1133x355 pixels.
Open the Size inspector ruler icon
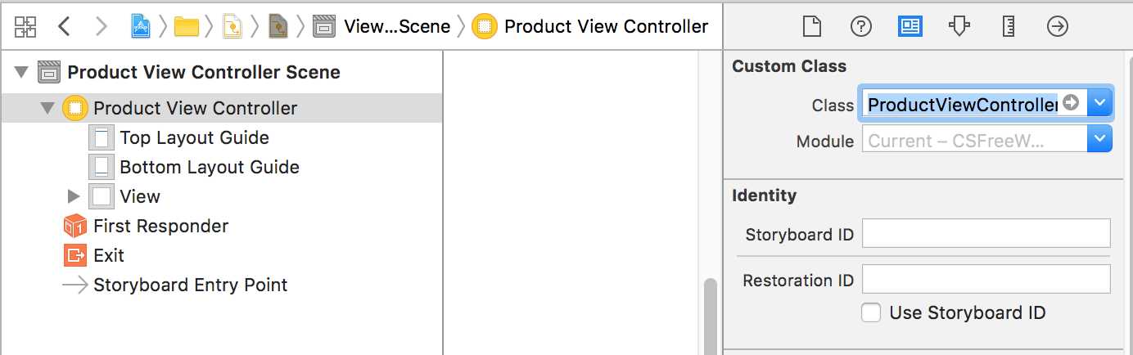pyautogui.click(x=1009, y=26)
